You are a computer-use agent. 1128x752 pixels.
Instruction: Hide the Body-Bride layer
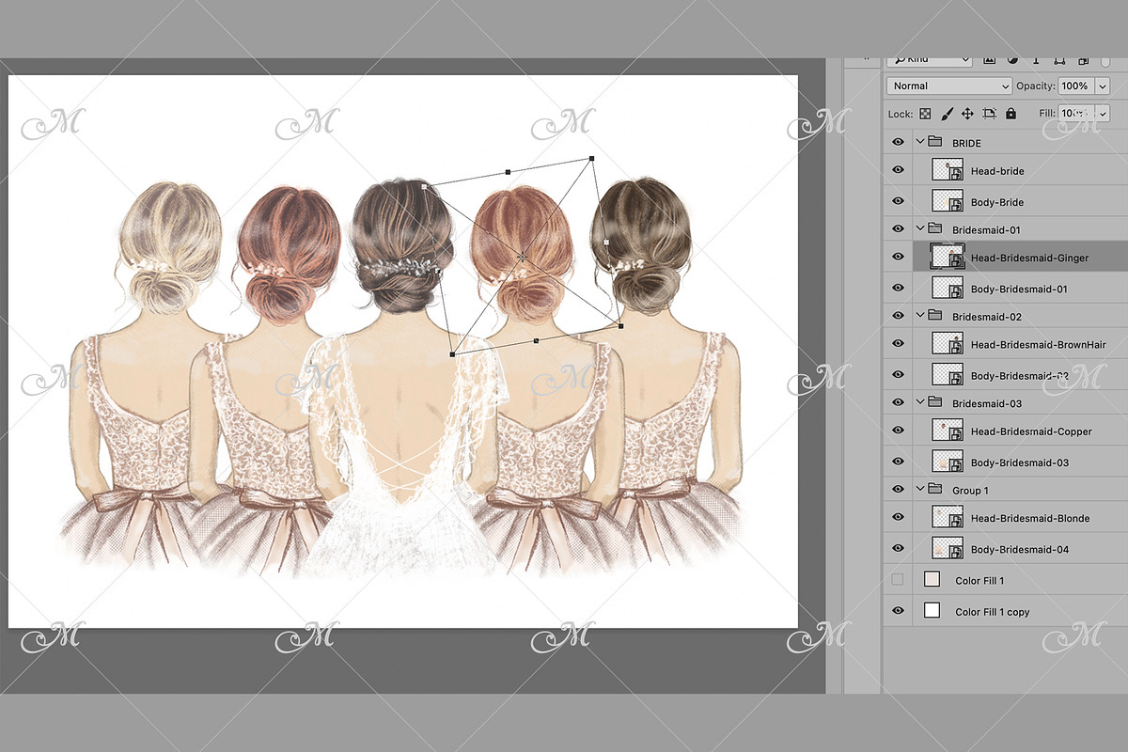tap(898, 201)
